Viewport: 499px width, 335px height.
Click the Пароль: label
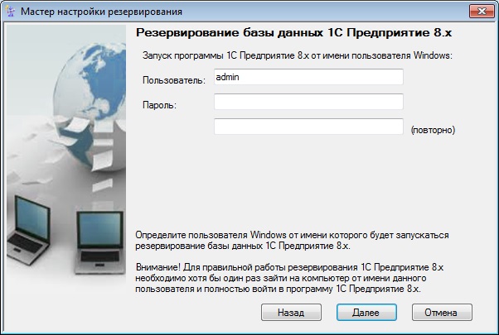159,105
